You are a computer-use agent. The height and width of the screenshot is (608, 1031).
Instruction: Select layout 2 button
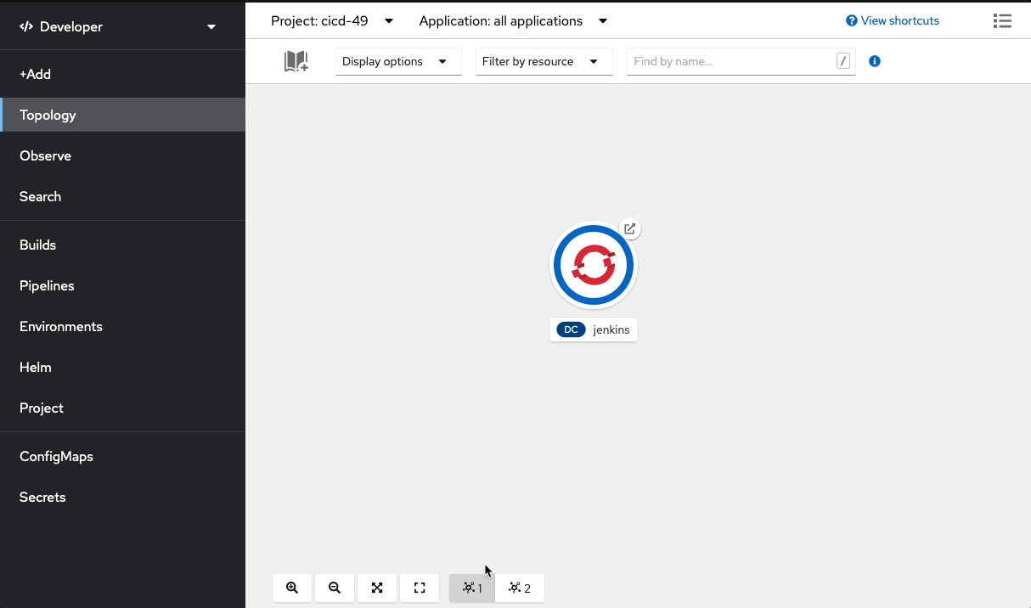[520, 588]
